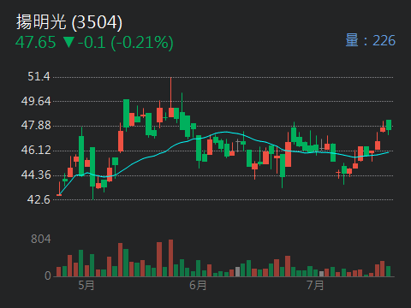Click the 0 volume axis label
The width and height of the screenshot is (411, 308).
pos(48,275)
